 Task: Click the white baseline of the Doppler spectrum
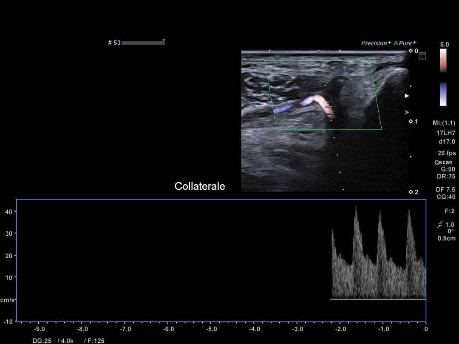click(x=378, y=299)
